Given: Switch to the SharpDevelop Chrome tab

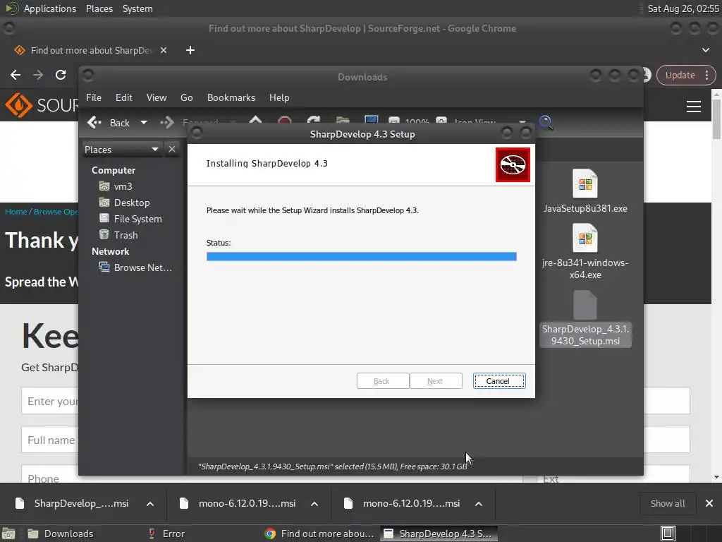Looking at the screenshot, I should point(90,50).
